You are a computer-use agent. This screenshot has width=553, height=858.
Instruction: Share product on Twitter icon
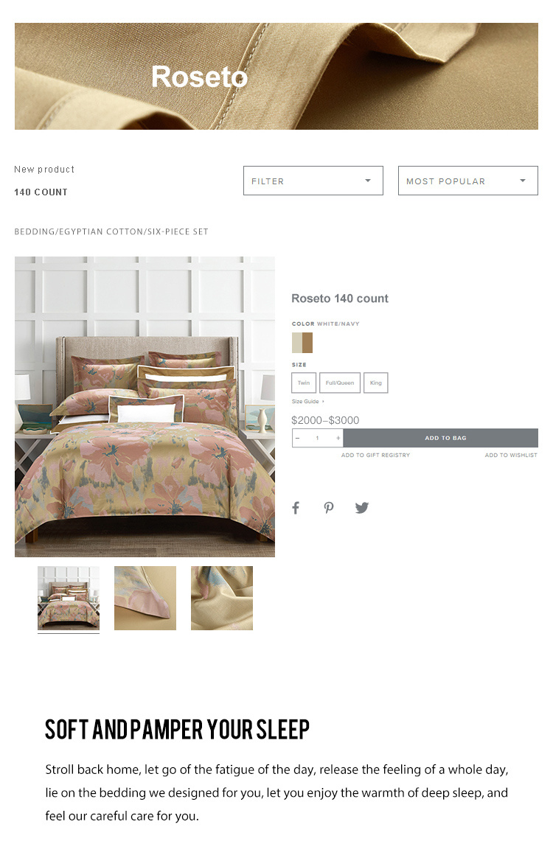click(x=362, y=508)
